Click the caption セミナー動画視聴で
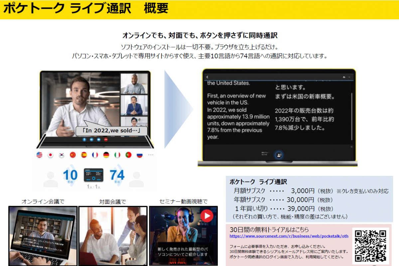Viewport: 399px width, 266px height. 183,201
